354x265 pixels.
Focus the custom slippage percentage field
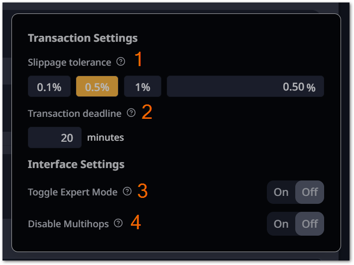coord(245,87)
